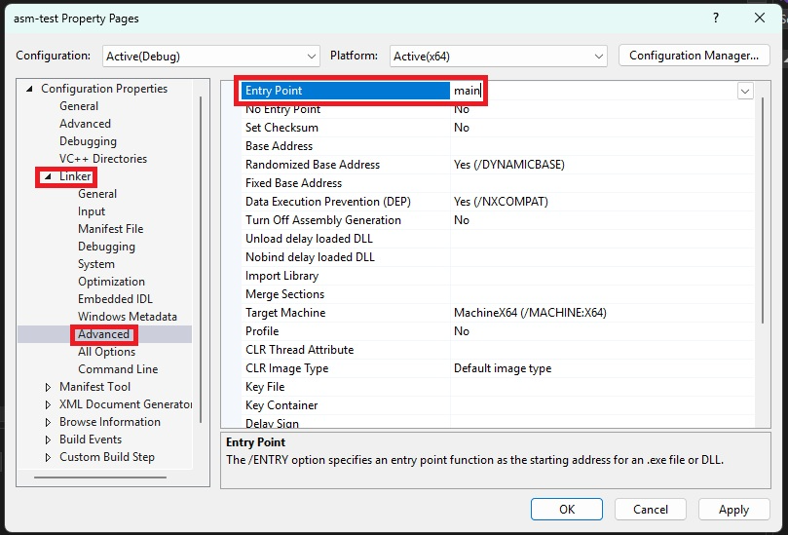Select Windows Metadata under Linker
The height and width of the screenshot is (535, 788).
(x=128, y=317)
